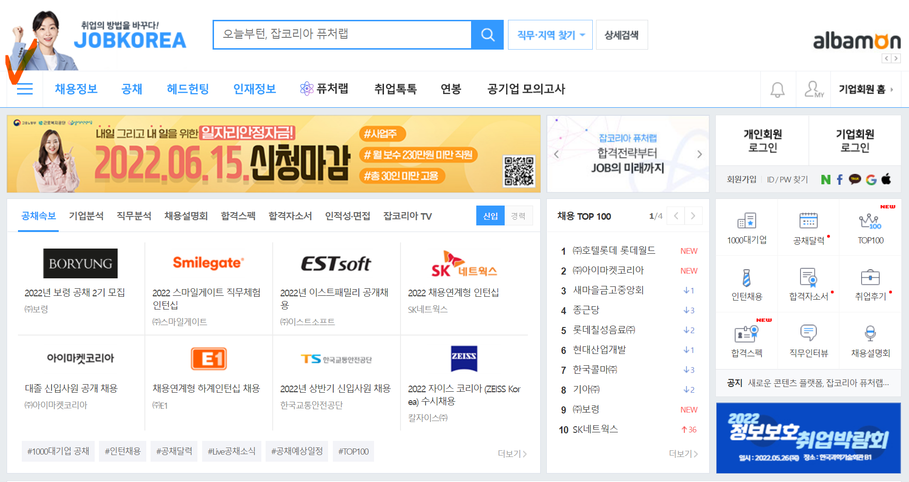
Task: Open the 헤드헌팅 menu
Action: tap(188, 89)
